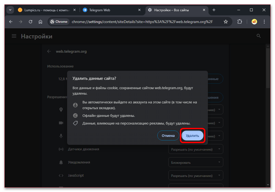
Task: Expand the tab search dropdown arrow
Action: (10, 10)
